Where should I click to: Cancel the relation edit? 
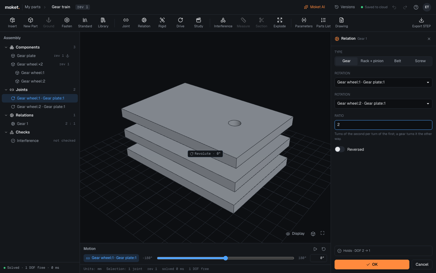pos(422,265)
